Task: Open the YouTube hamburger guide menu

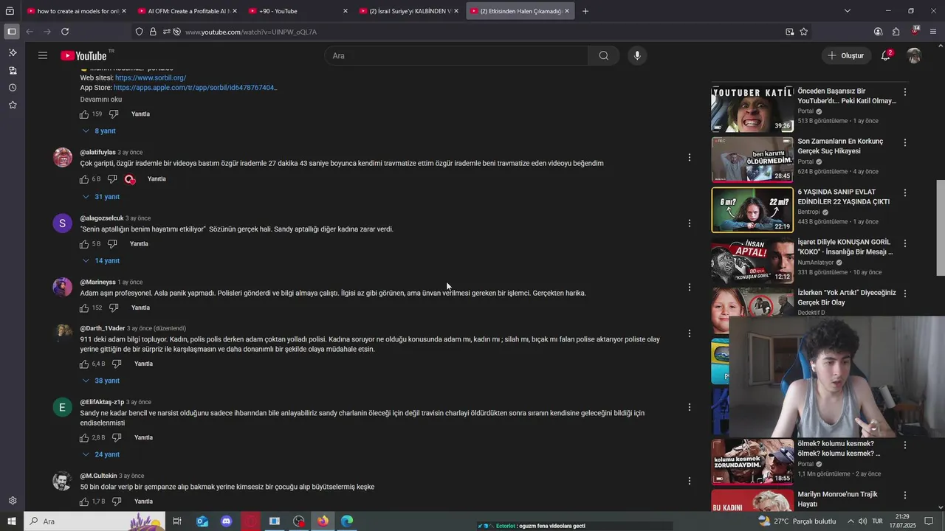Action: point(43,55)
